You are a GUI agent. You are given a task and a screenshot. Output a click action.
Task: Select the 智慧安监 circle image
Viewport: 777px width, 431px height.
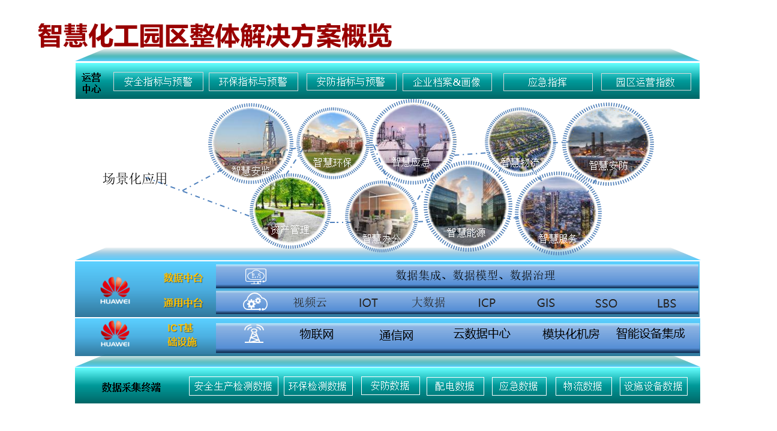click(251, 144)
